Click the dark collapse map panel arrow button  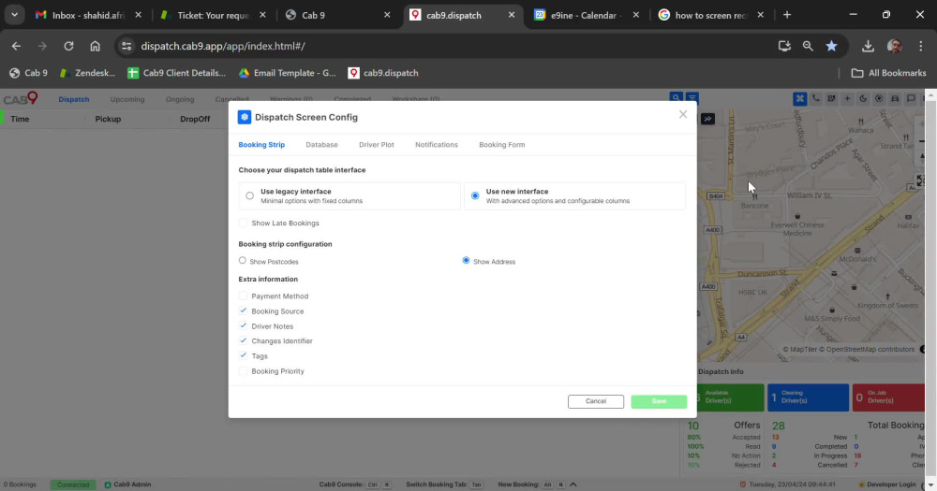point(707,119)
